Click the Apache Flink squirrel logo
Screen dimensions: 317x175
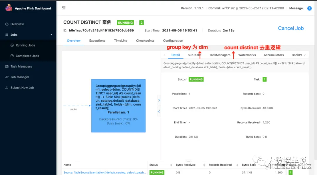point(9,8)
